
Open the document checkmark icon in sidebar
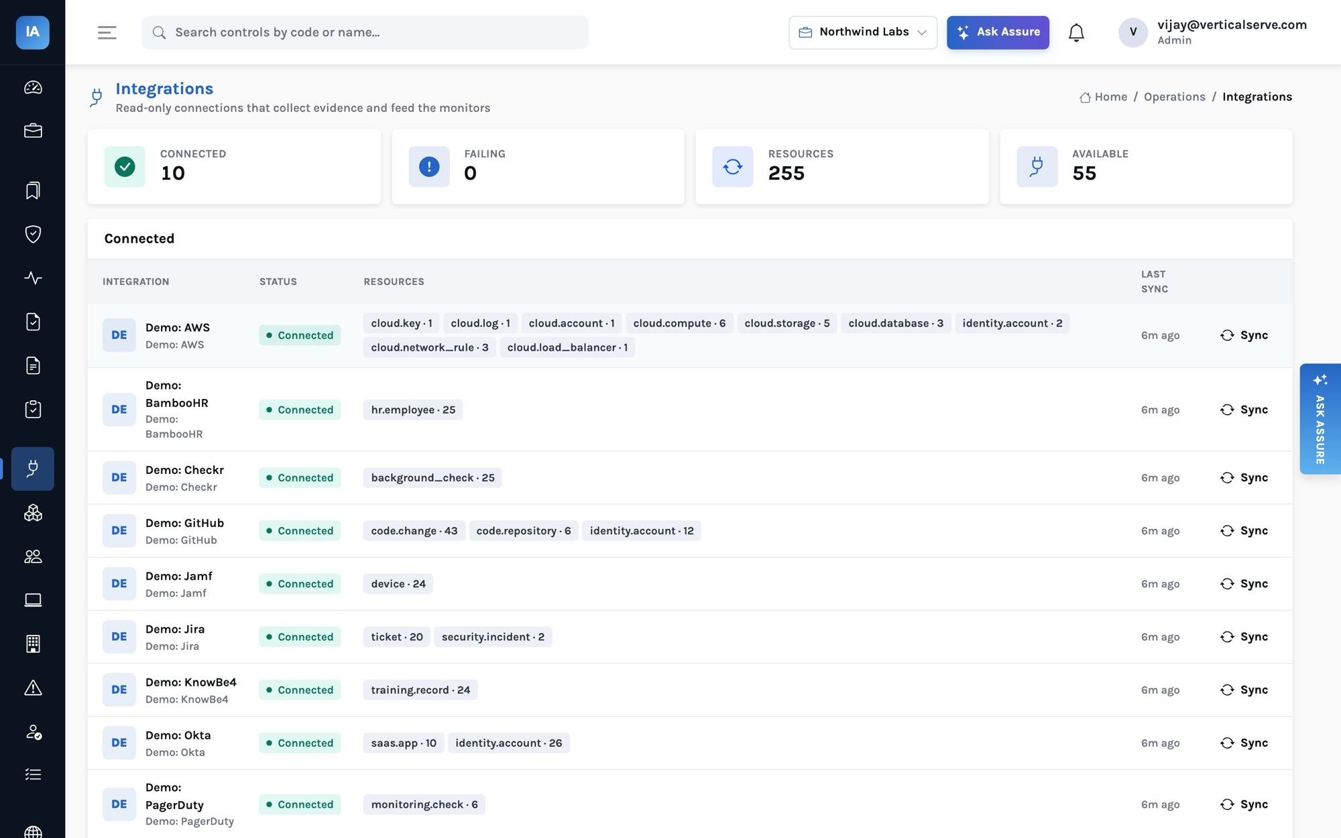click(x=33, y=322)
